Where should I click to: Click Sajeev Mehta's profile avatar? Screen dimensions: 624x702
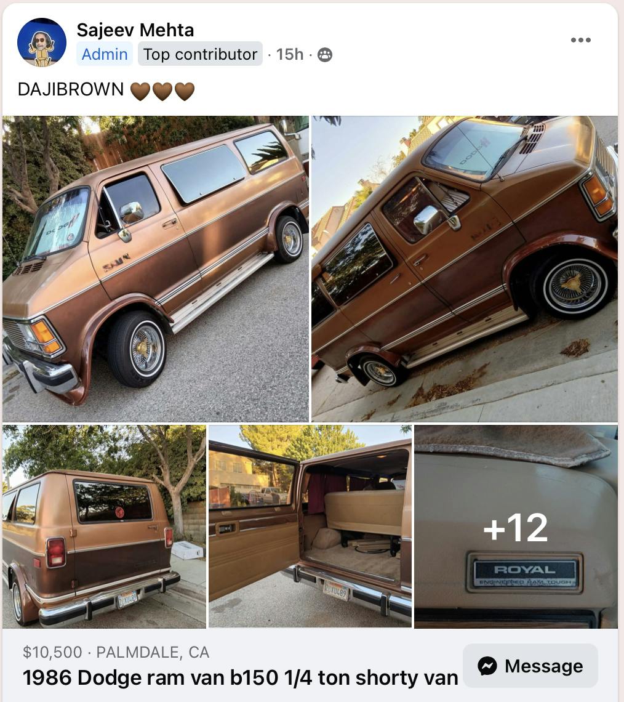click(x=42, y=42)
